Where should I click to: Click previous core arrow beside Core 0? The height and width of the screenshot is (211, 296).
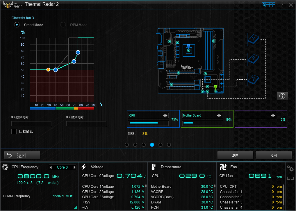pos(51,167)
